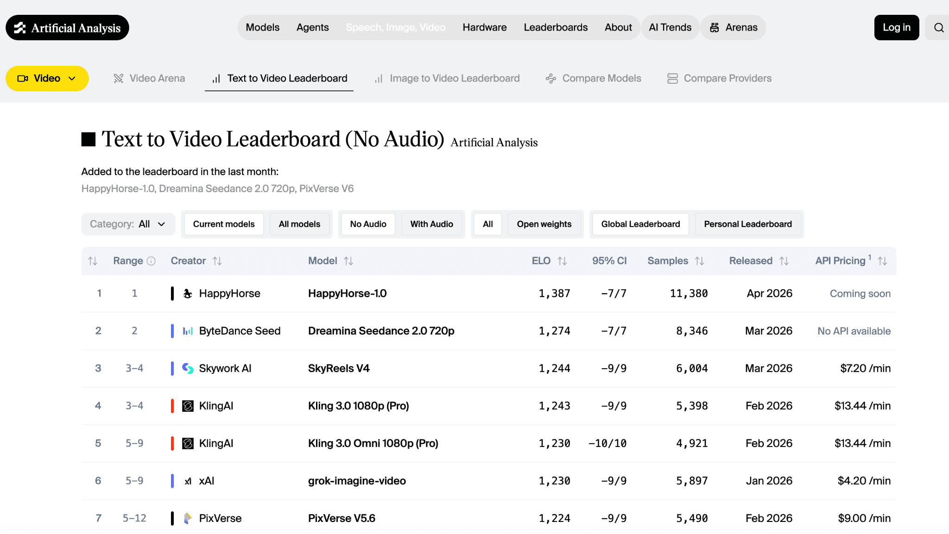Sort the table by ELO
The height and width of the screenshot is (534, 949).
coord(563,261)
